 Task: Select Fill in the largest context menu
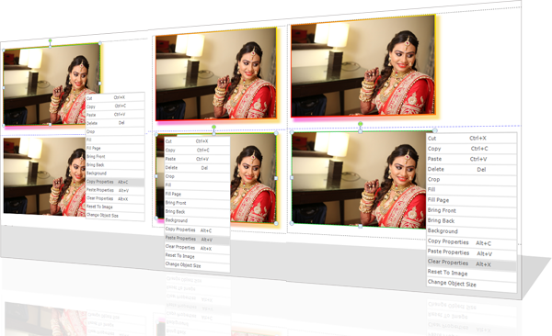coord(471,190)
